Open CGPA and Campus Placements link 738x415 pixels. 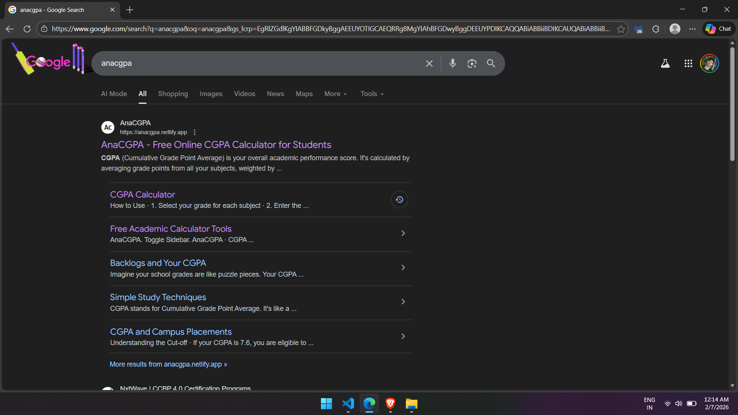tap(171, 332)
